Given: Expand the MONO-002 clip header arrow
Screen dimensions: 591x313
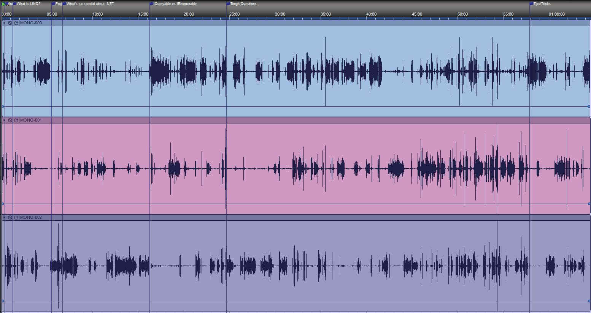Looking at the screenshot, I should coord(4,217).
